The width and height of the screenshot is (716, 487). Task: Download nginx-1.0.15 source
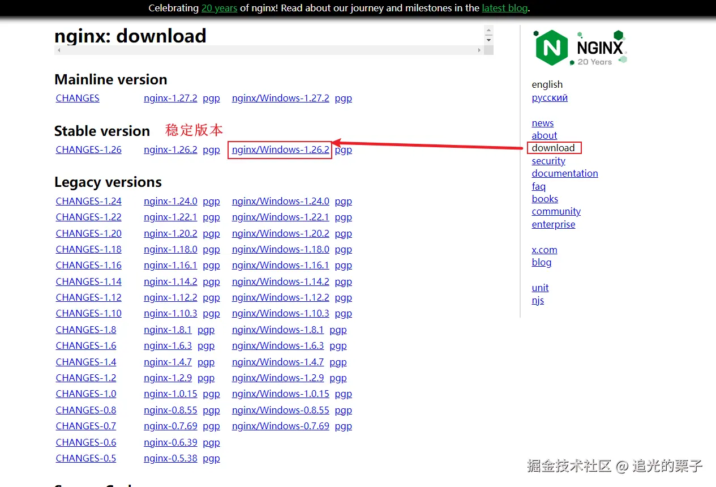(x=170, y=394)
